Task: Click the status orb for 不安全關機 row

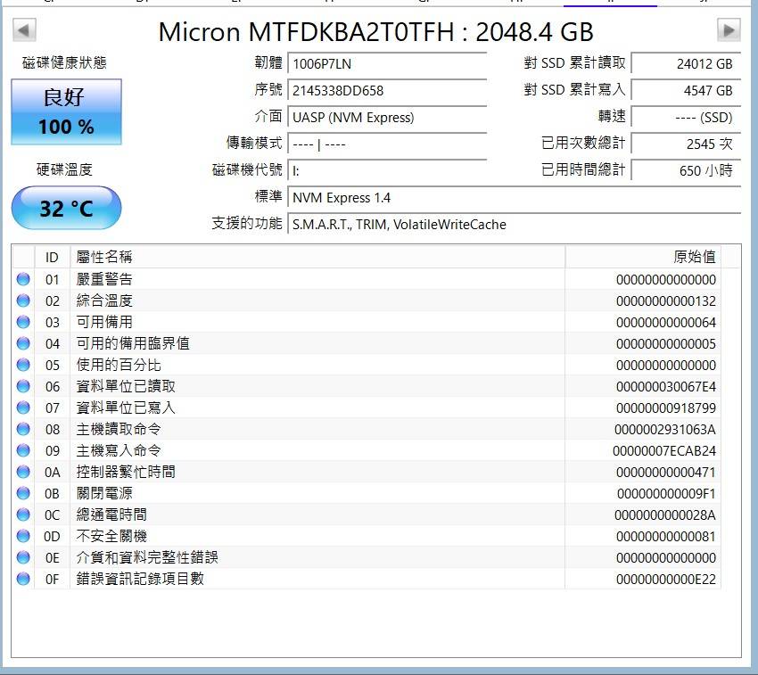Action: [23, 536]
